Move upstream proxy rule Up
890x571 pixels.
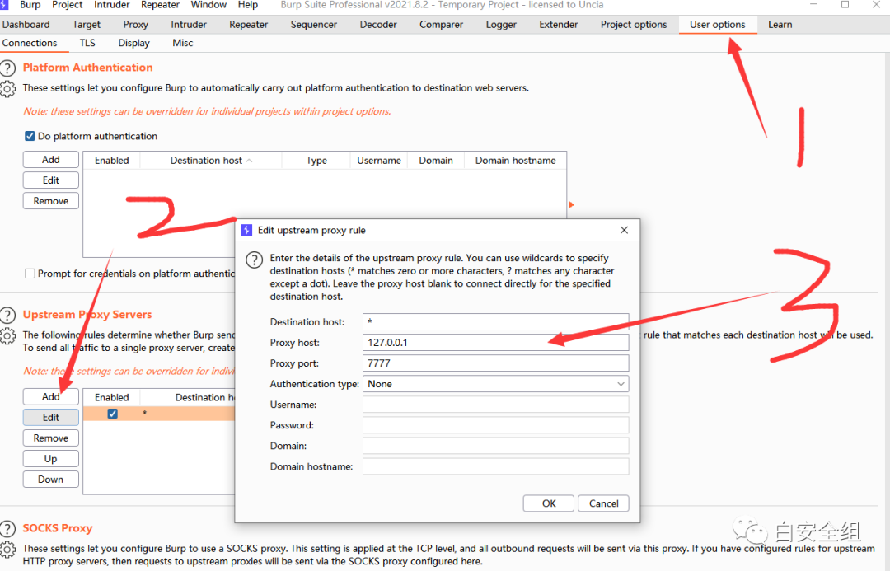(x=50, y=459)
